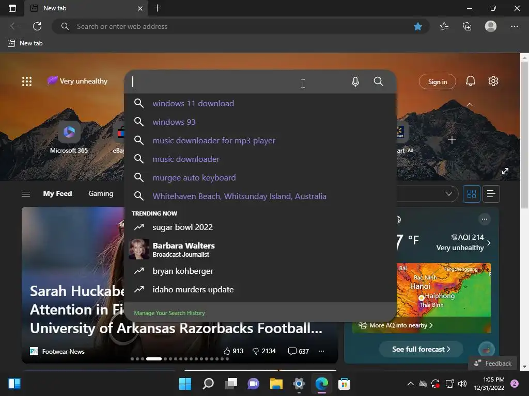This screenshot has height=396, width=529.
Task: Expand the background image view
Action: tap(505, 171)
